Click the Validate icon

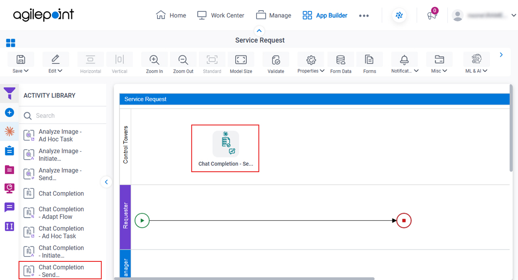(x=276, y=60)
